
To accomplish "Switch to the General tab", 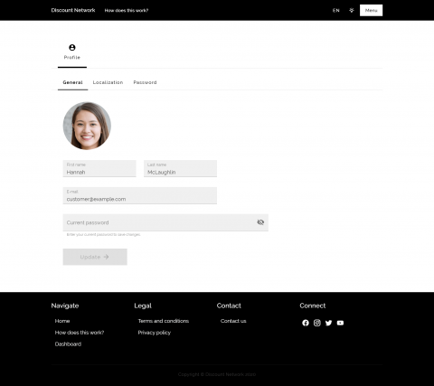I will tap(72, 82).
